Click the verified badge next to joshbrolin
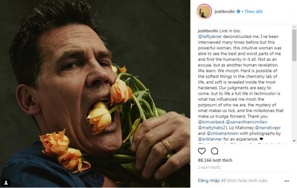297x188 pixels. coord(238,11)
